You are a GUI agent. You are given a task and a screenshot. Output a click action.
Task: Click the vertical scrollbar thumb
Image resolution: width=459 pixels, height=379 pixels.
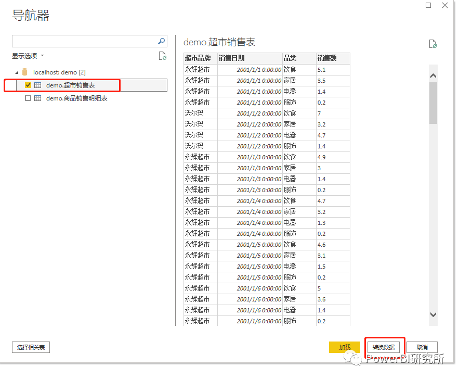click(433, 103)
